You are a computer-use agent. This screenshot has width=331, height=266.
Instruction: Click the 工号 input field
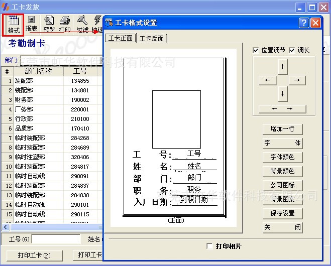pyautogui.click(x=55, y=239)
